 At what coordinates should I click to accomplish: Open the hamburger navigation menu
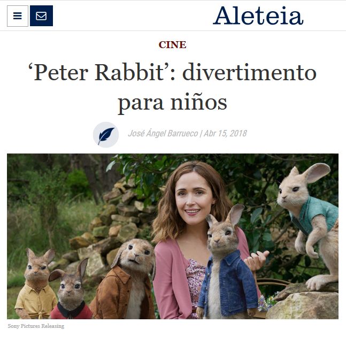[x=18, y=16]
